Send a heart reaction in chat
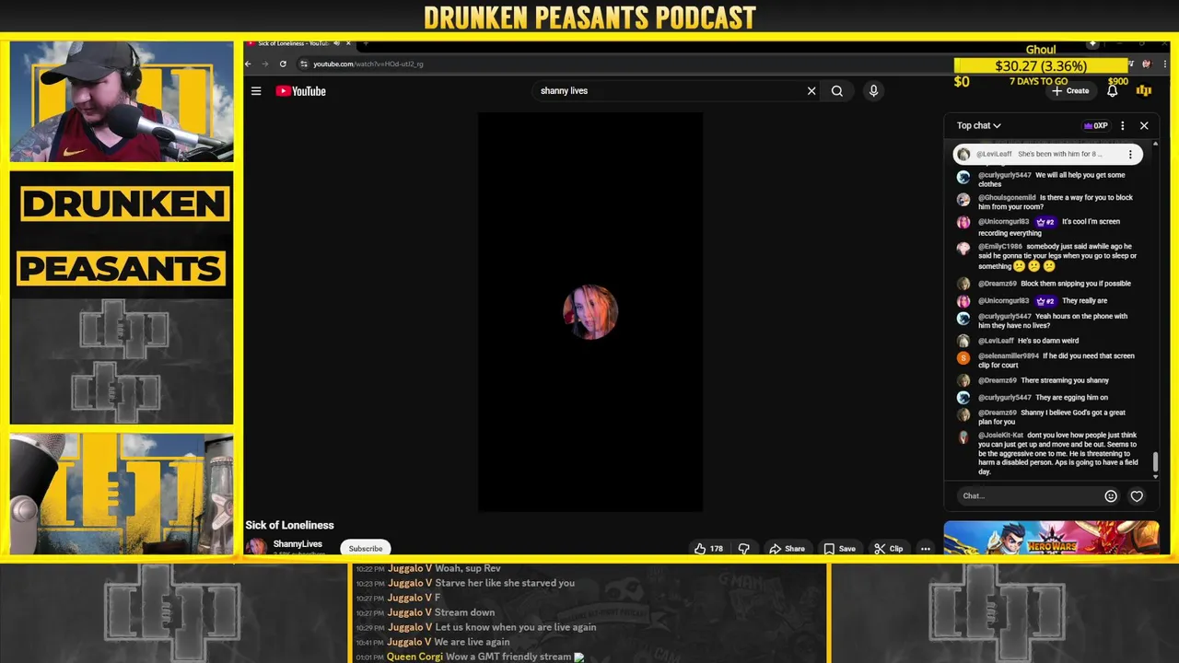1179x663 pixels. (1137, 496)
